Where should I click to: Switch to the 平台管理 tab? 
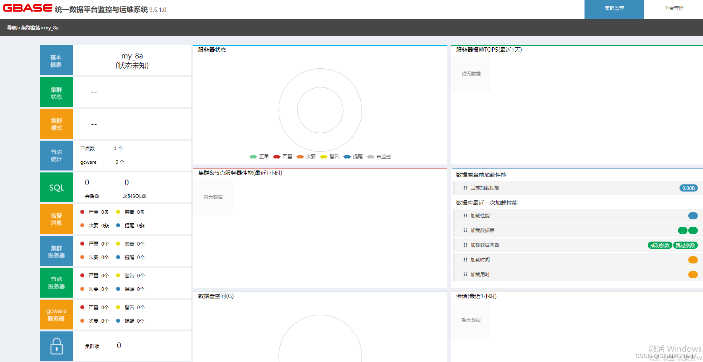click(674, 8)
